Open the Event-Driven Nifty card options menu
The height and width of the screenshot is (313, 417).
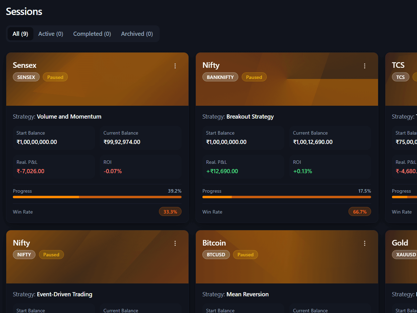(x=175, y=243)
